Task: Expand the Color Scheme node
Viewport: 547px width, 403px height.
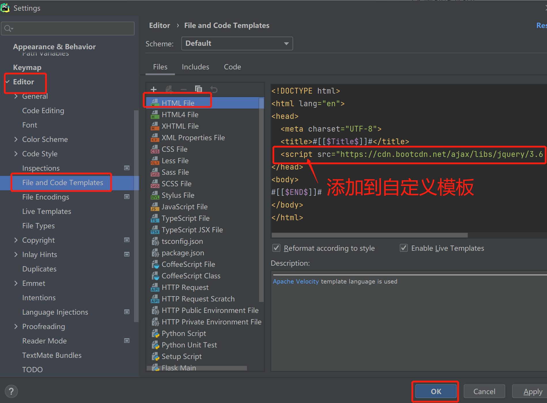Action: point(16,139)
